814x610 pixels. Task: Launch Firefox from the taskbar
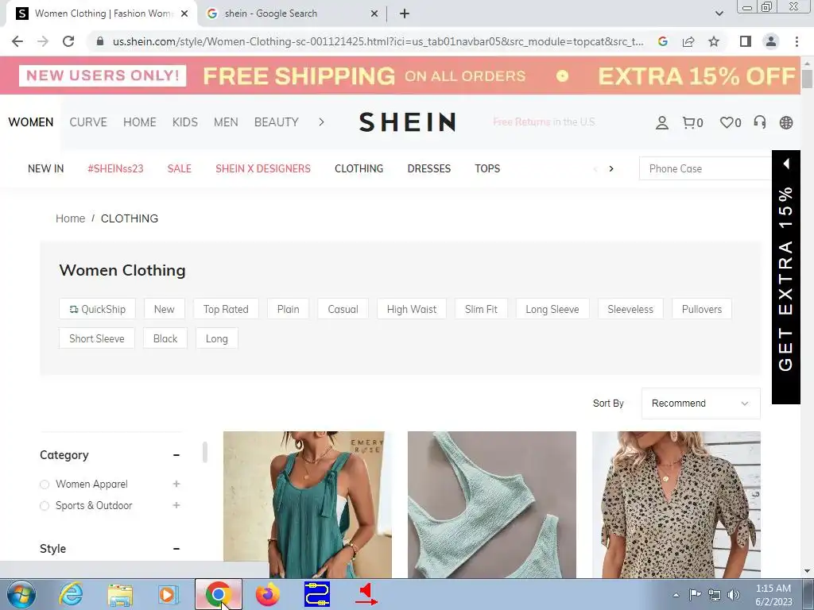[x=268, y=594]
